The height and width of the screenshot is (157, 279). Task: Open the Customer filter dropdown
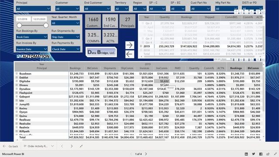click(x=68, y=9)
